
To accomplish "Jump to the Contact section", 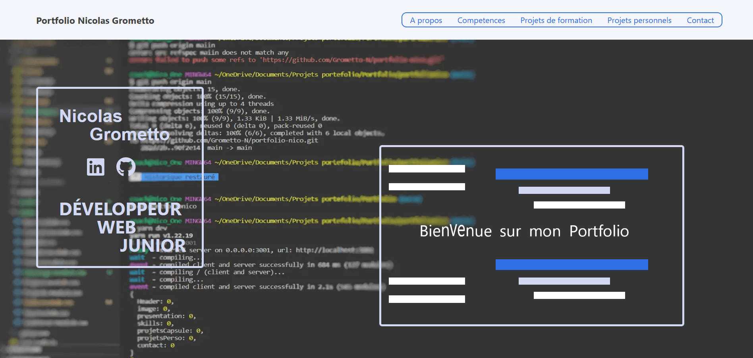I will tap(700, 20).
